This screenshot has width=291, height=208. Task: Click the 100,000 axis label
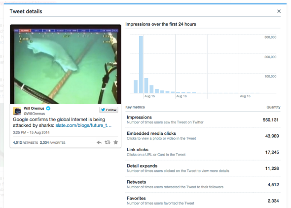pos(270,77)
